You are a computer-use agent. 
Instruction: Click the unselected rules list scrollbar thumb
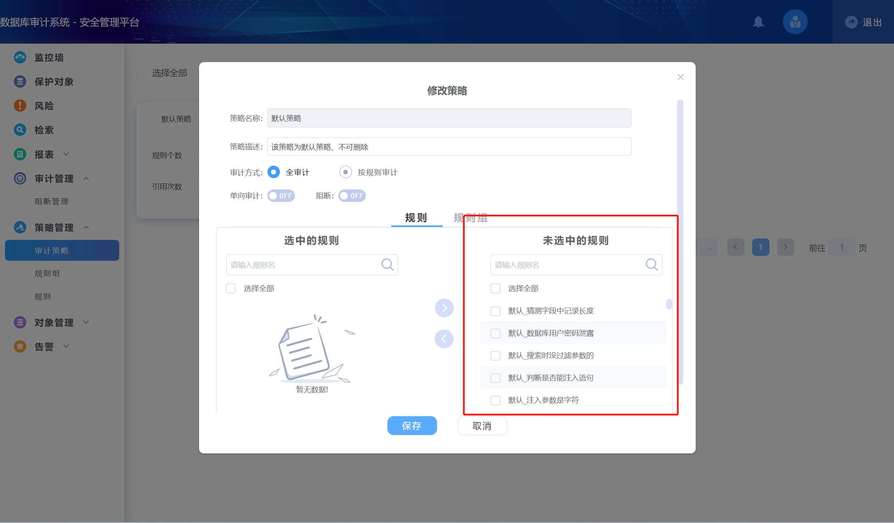669,304
